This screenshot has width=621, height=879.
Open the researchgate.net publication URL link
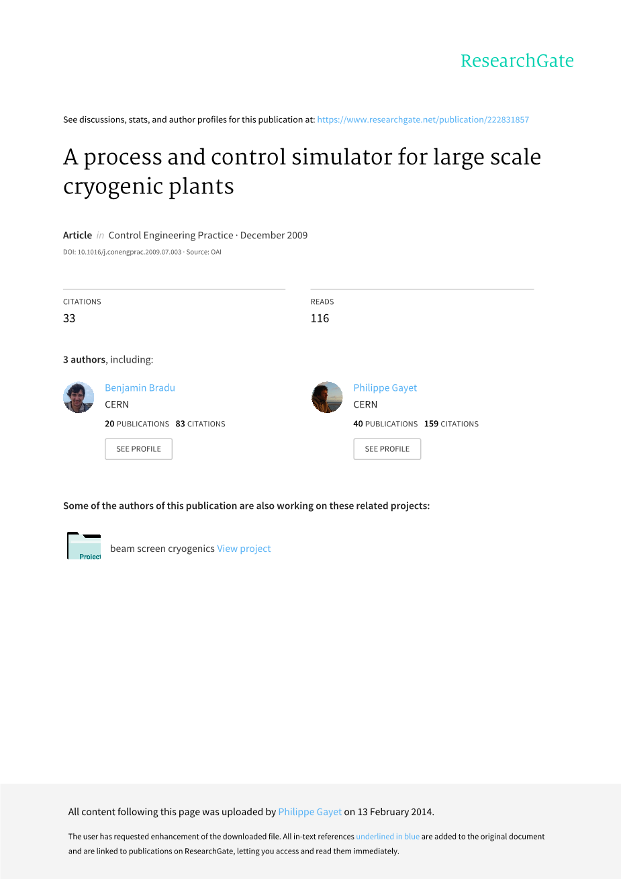click(423, 120)
